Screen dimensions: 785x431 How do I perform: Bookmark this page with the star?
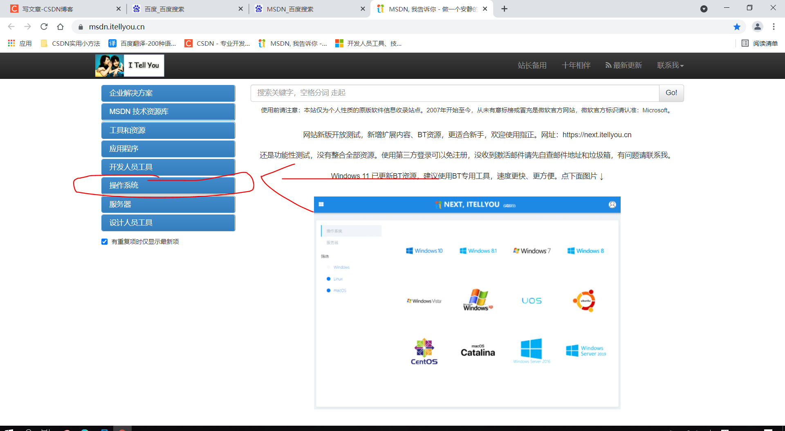point(737,27)
